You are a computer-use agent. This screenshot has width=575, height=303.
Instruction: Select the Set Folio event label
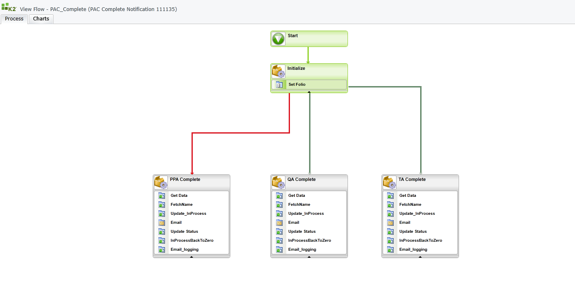tap(297, 85)
